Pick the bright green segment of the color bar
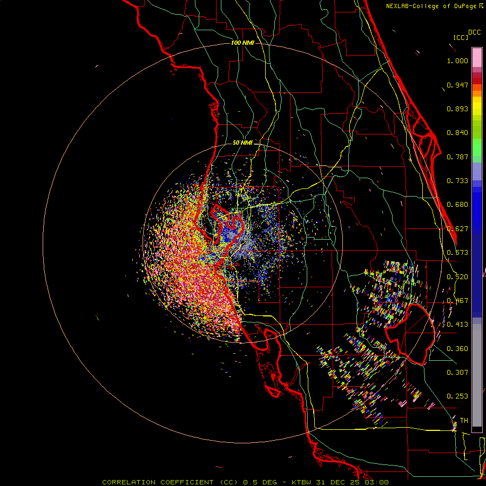Screen dimensions: 486x486 pos(477,147)
